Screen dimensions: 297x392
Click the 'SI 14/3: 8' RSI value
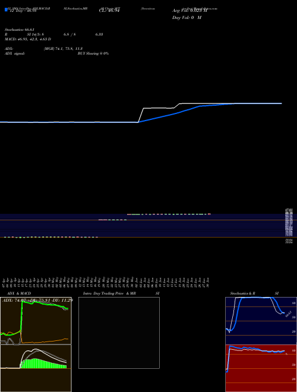point(35,34)
